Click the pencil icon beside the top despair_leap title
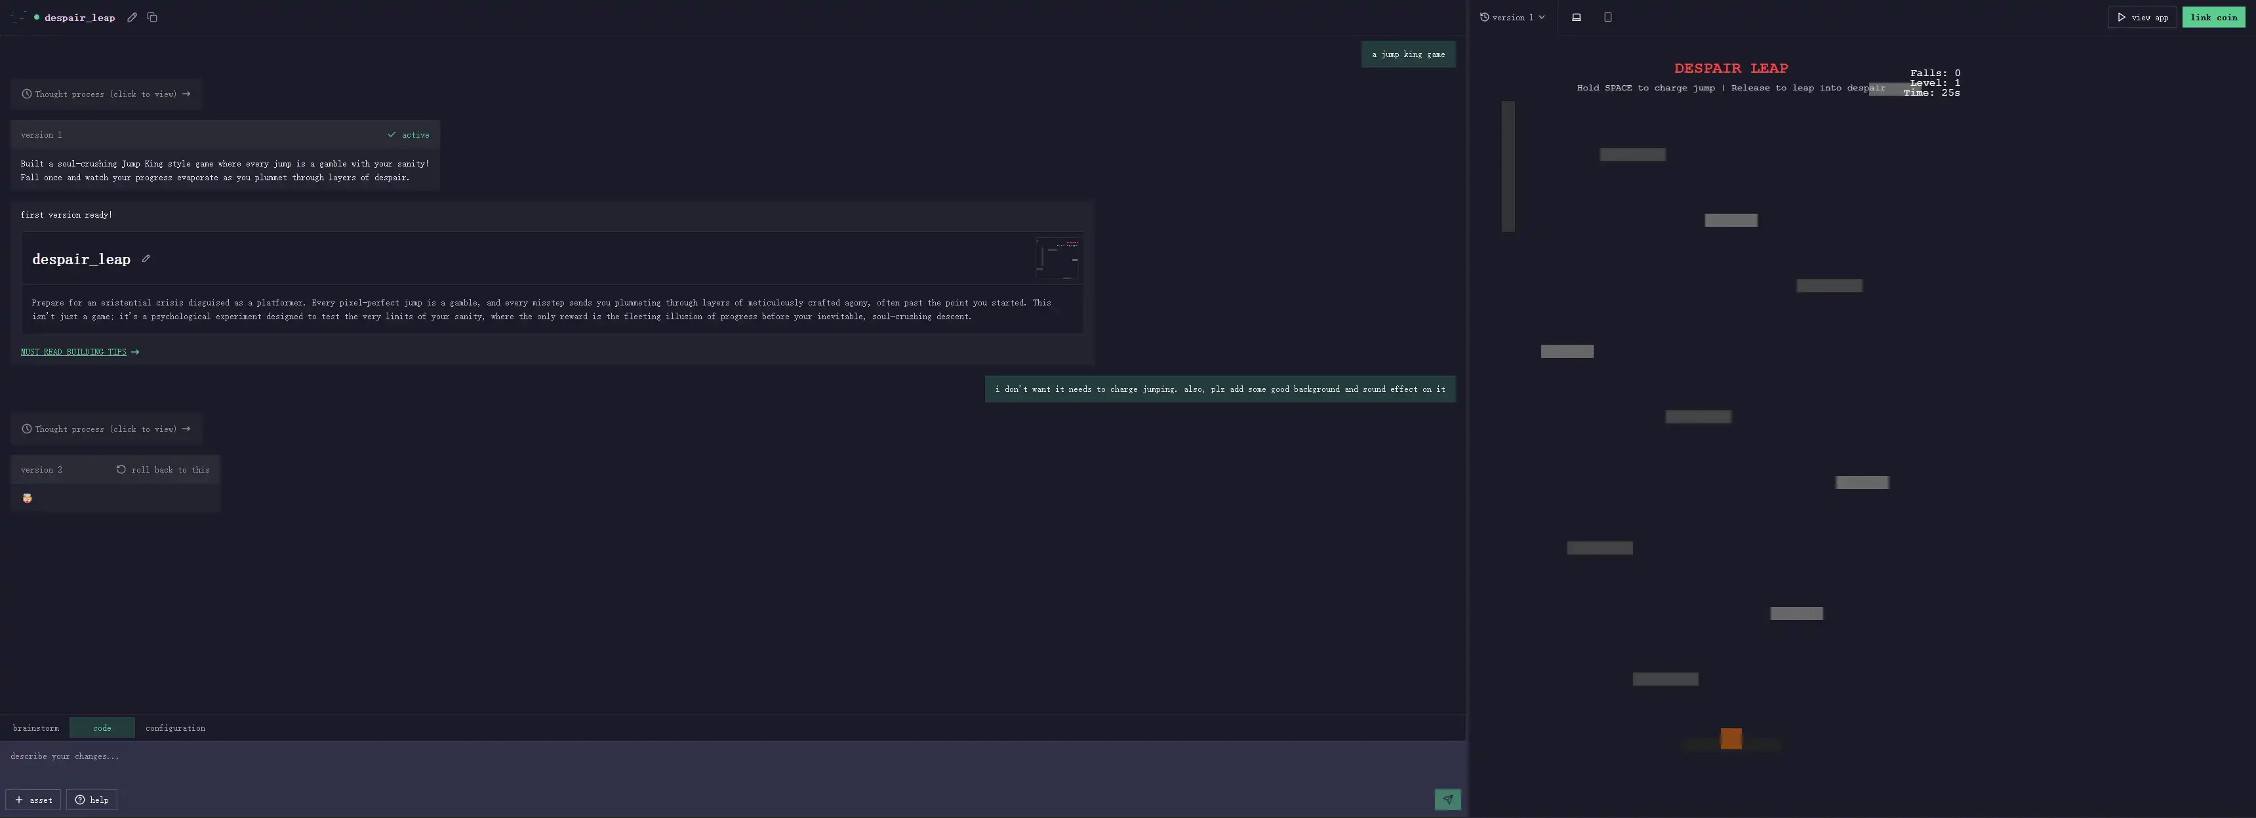2256x818 pixels. pos(132,18)
